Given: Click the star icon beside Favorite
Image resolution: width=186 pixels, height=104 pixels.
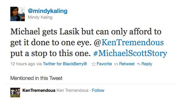Looking at the screenshot, I should click(94, 64).
